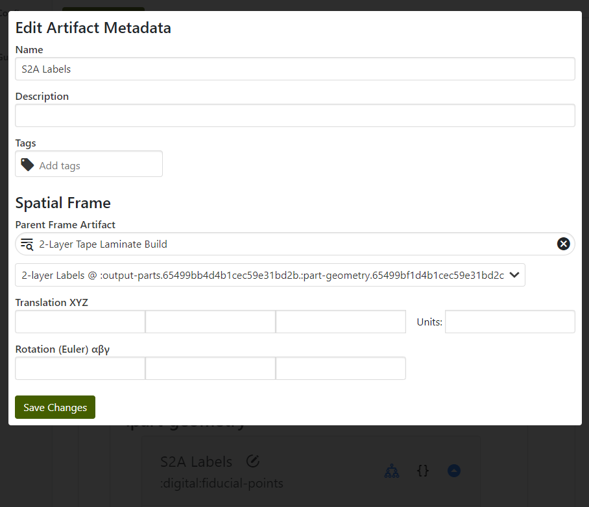
Task: Click the Parent Frame Artifact search field
Action: [295, 244]
